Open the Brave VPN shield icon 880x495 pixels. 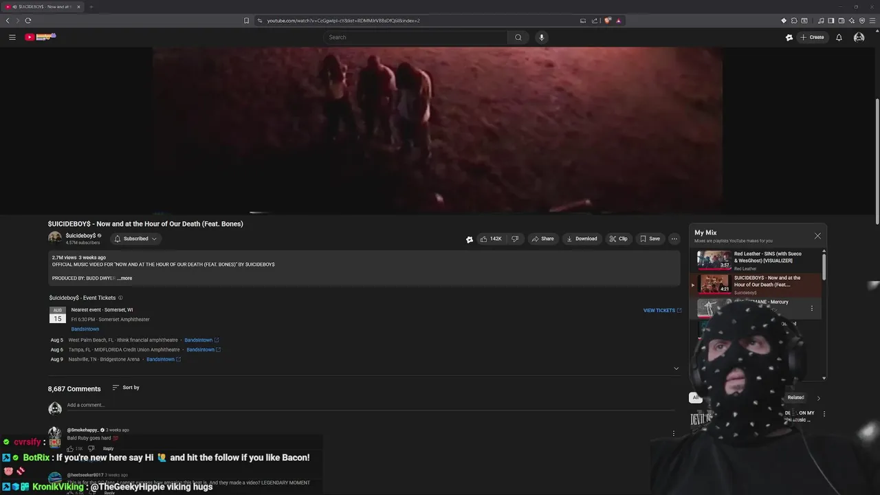(862, 21)
